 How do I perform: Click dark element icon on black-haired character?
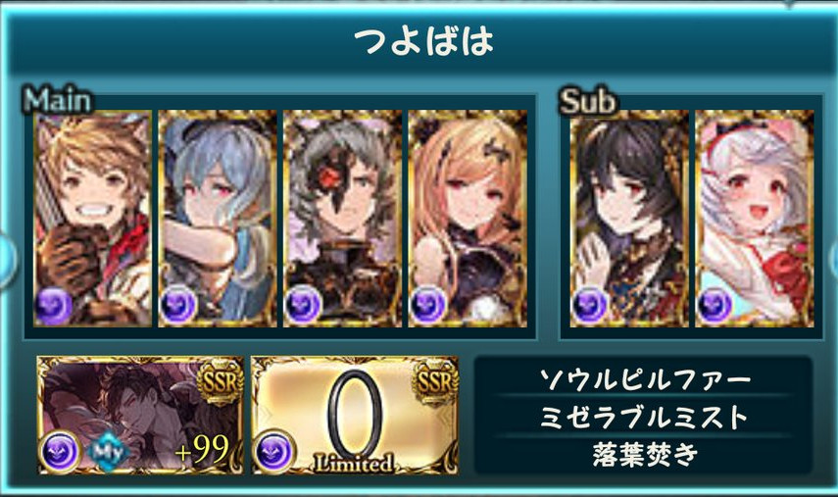click(x=590, y=306)
